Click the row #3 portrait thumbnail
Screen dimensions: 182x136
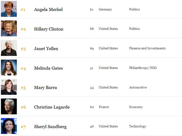click(9, 48)
